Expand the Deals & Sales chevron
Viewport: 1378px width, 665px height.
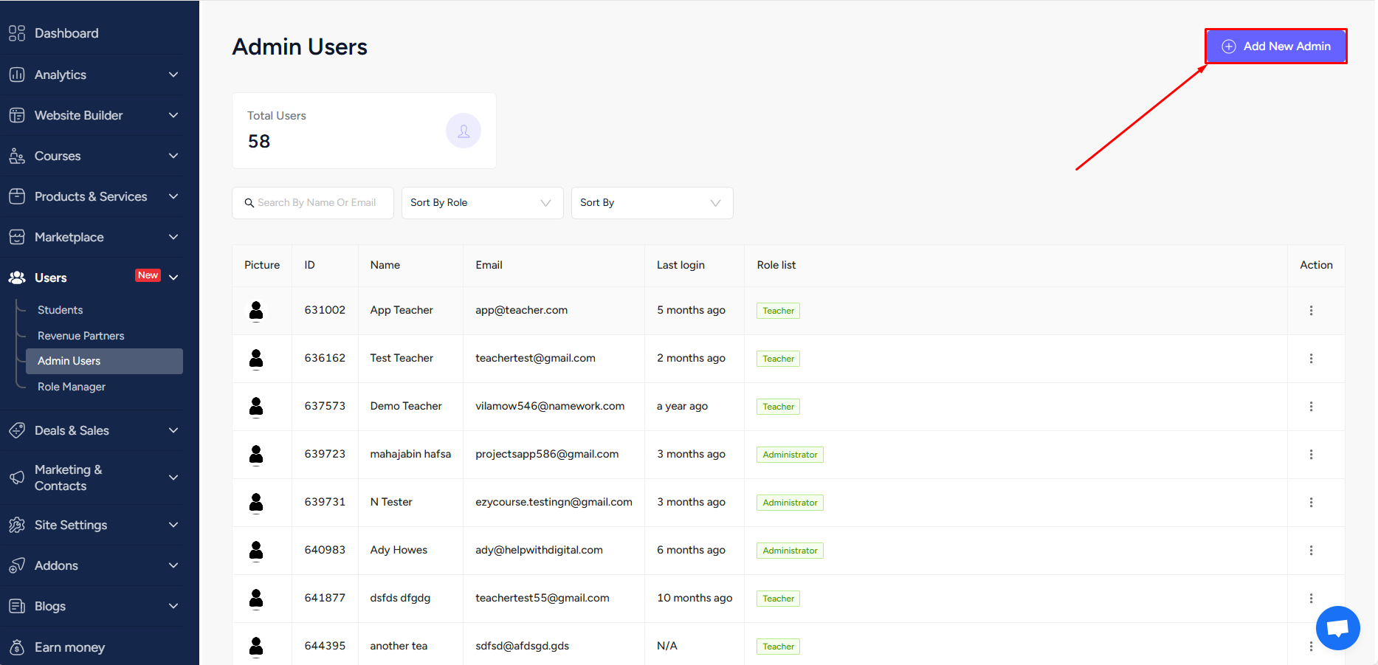coord(173,430)
